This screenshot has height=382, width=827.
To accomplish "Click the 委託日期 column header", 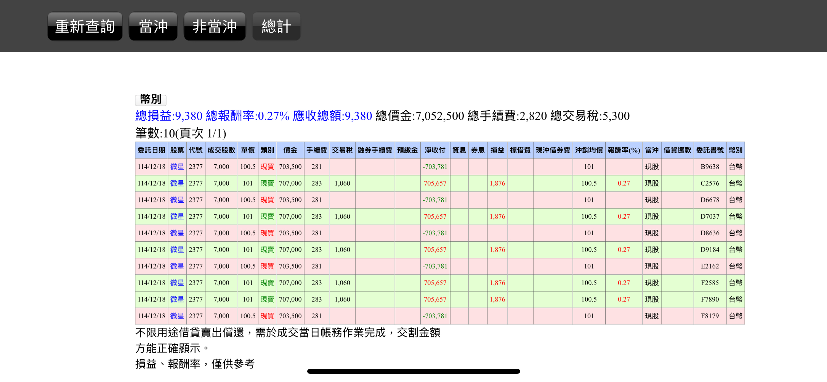I will 151,150.
